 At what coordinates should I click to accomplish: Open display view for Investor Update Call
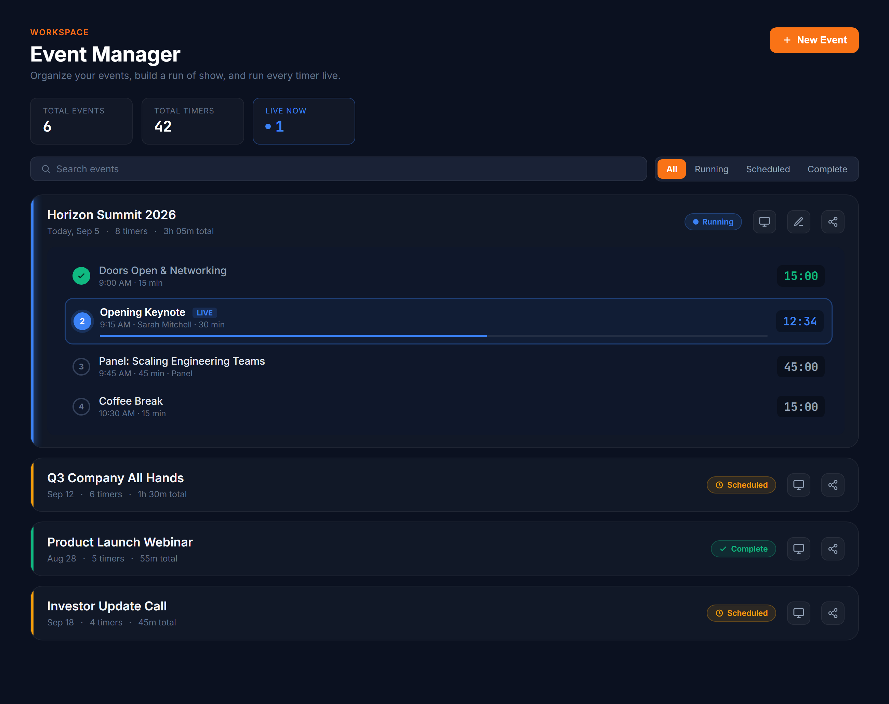coord(798,613)
